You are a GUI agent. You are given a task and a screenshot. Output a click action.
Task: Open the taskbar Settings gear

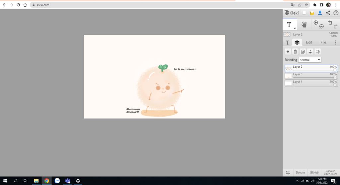[78, 181]
